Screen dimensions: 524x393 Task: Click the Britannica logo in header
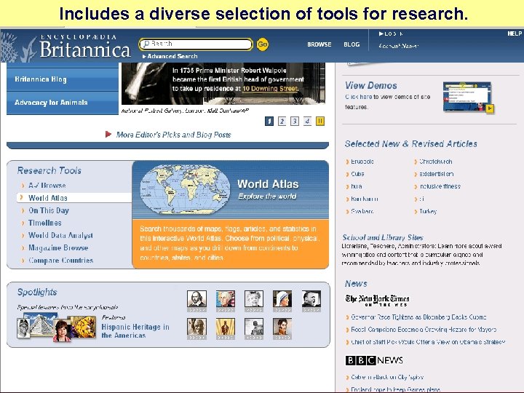(x=84, y=46)
